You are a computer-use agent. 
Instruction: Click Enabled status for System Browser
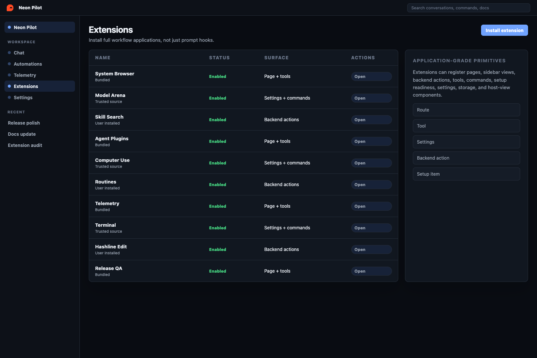[x=217, y=76]
